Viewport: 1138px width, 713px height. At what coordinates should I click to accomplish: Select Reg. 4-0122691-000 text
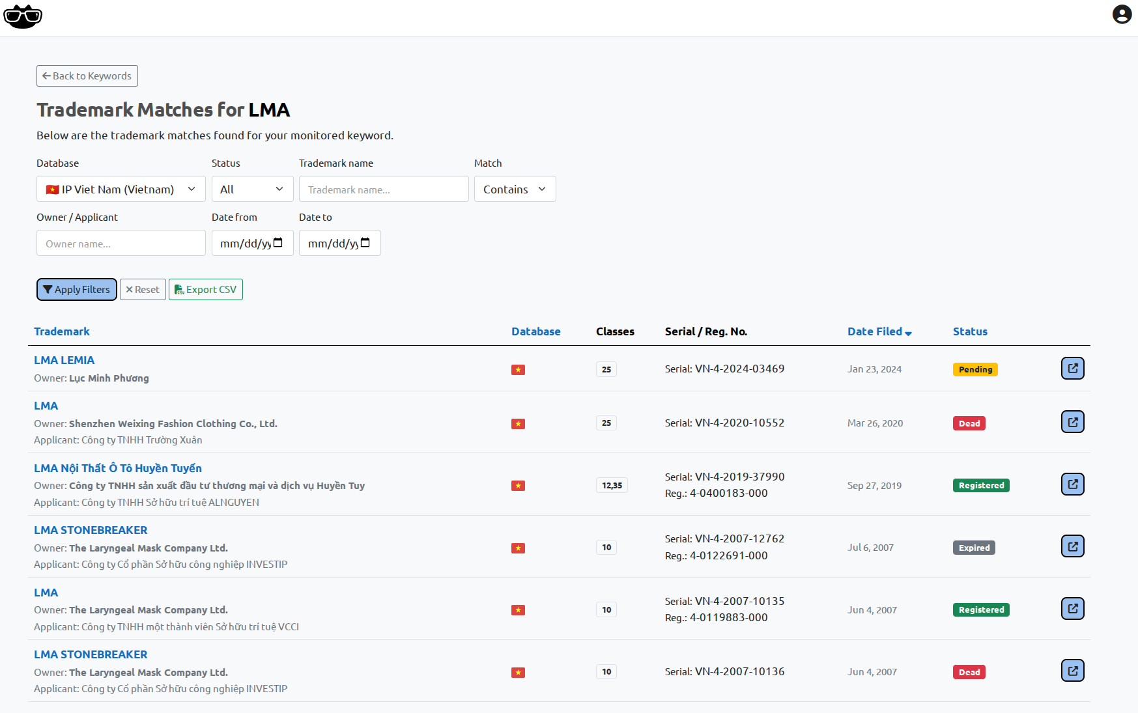717,555
